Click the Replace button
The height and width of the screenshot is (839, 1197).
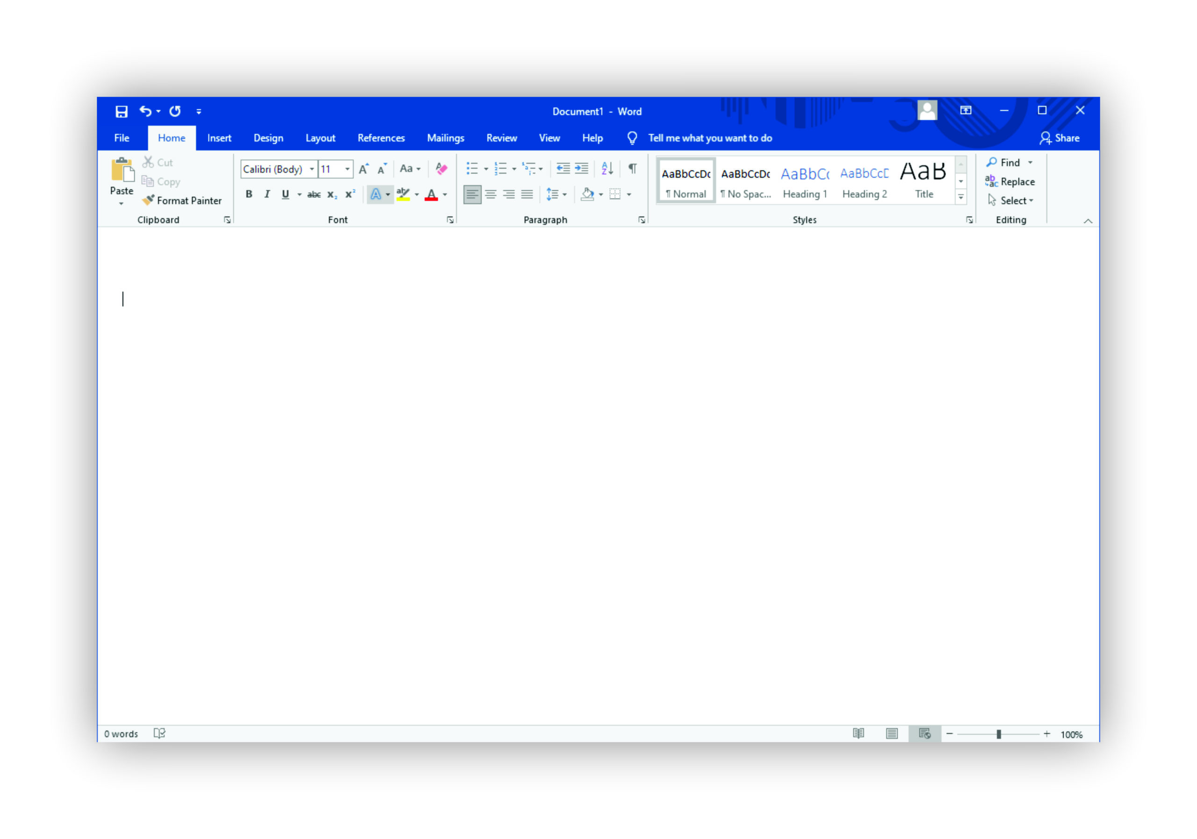coord(1010,182)
